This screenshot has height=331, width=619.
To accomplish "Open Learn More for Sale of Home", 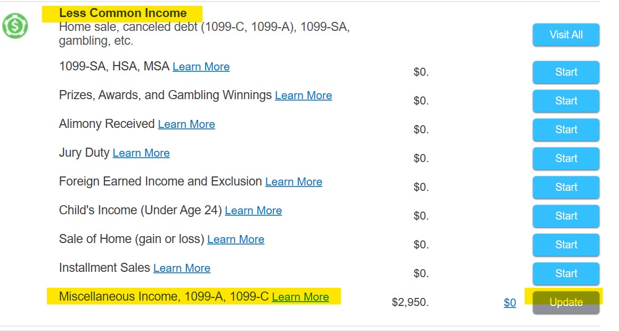I will coord(235,240).
